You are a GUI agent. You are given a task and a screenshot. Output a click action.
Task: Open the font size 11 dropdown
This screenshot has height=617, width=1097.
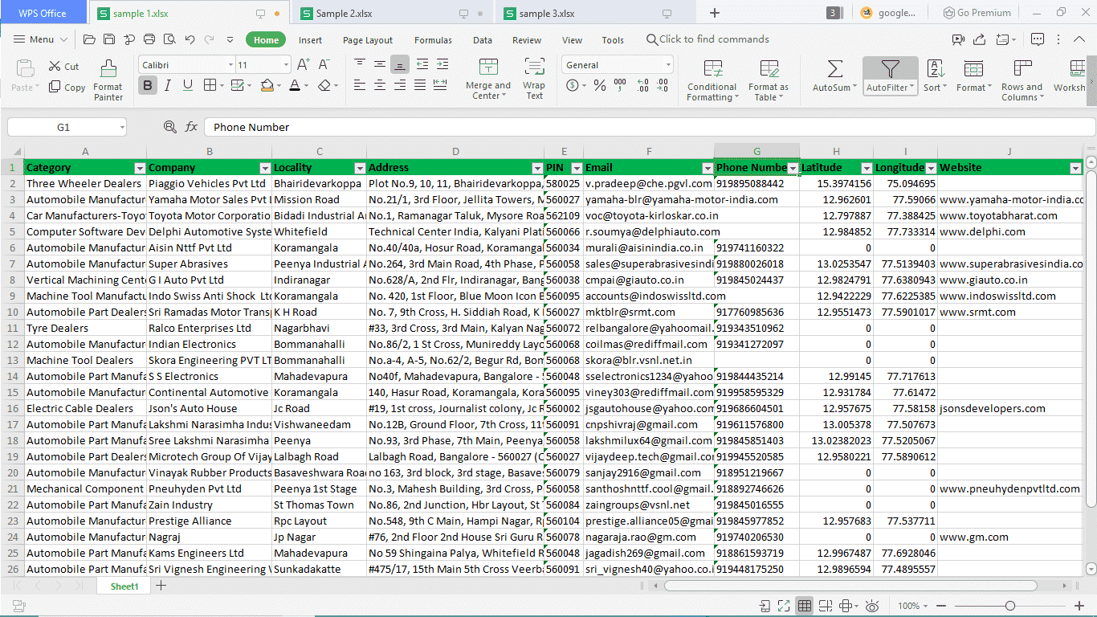pos(286,65)
